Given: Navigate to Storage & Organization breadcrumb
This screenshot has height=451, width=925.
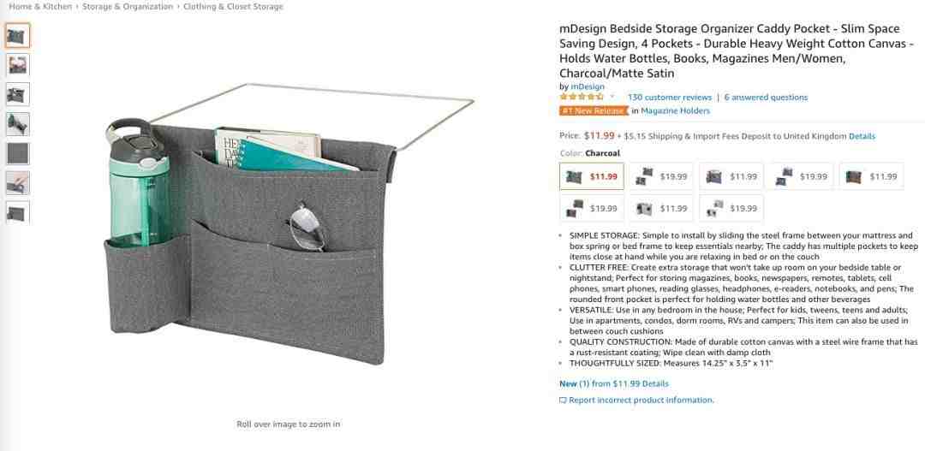Looking at the screenshot, I should point(128,7).
